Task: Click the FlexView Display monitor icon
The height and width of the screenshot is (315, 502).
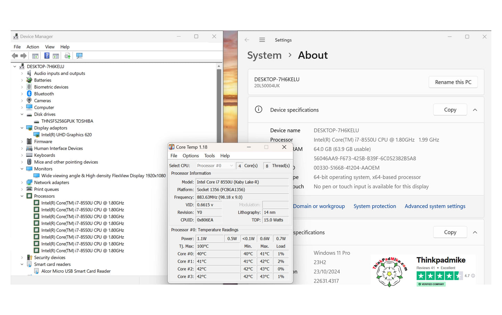Action: click(x=36, y=176)
